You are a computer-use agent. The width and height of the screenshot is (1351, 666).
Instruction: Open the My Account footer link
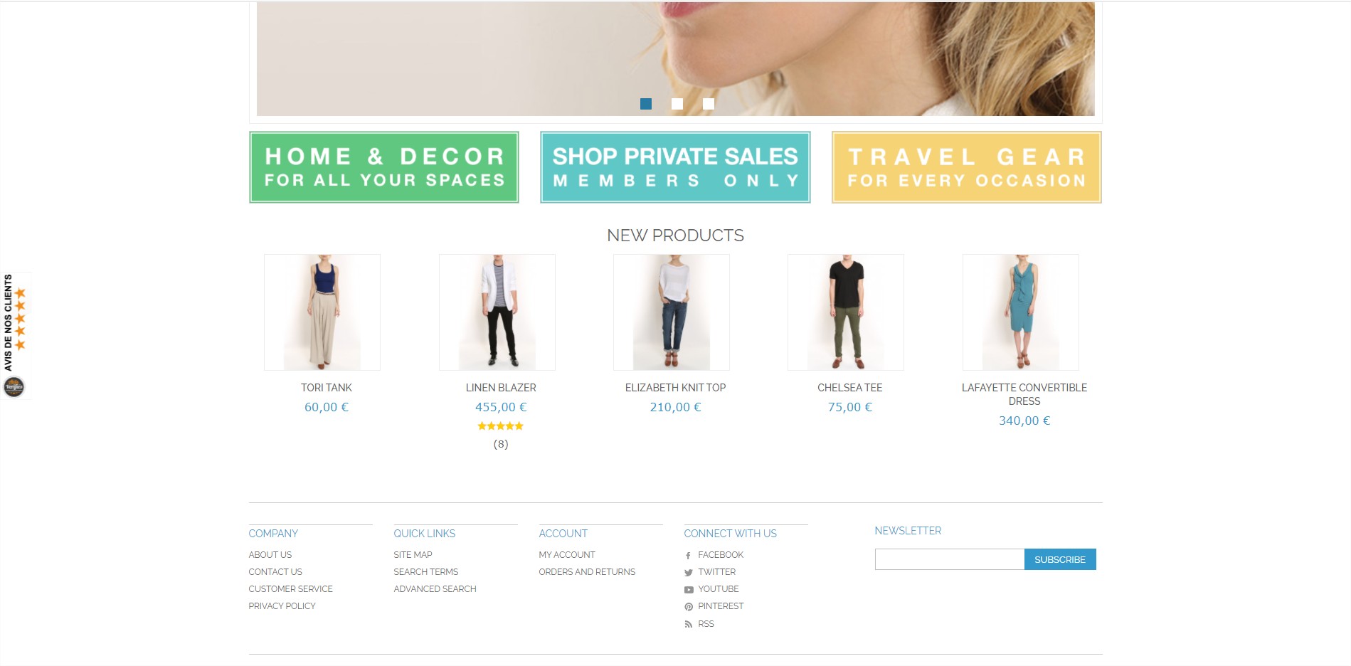click(567, 555)
